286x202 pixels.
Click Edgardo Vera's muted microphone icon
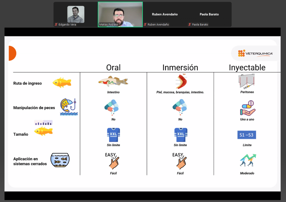[56, 25]
